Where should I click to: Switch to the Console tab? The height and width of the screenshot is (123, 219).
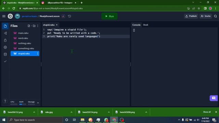[x=136, y=25]
